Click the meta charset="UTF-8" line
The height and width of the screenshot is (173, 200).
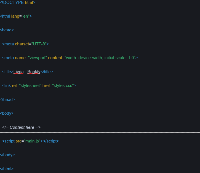coord(25,44)
